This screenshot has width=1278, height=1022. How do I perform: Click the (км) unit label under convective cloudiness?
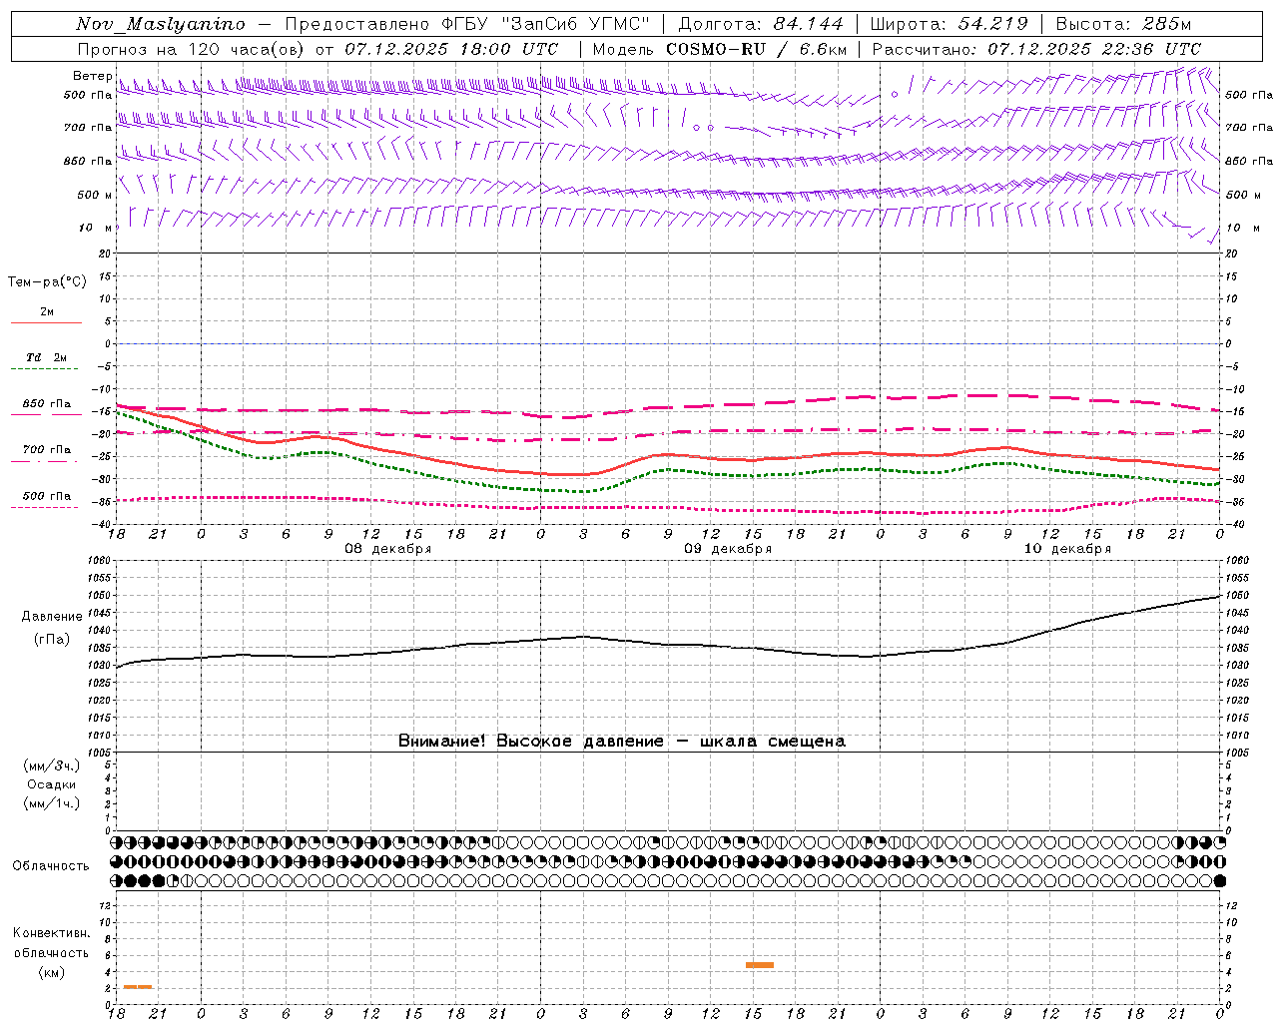[52, 972]
